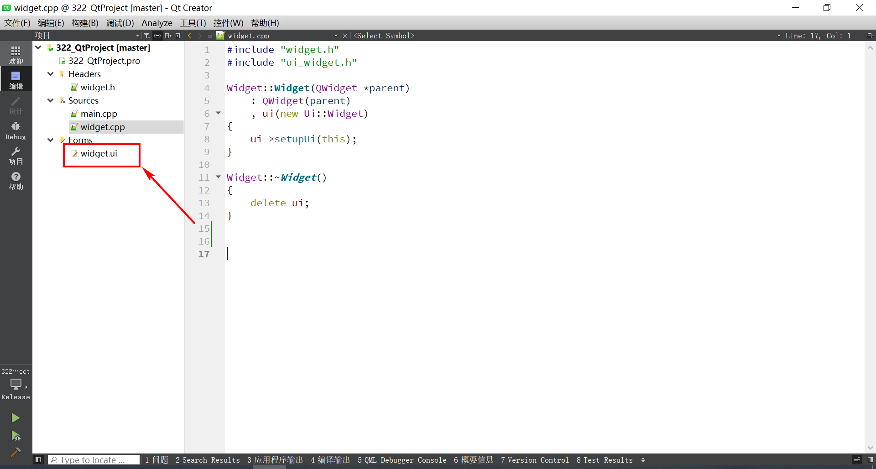
Task: Collapse the Headers folder
Action: [51, 74]
